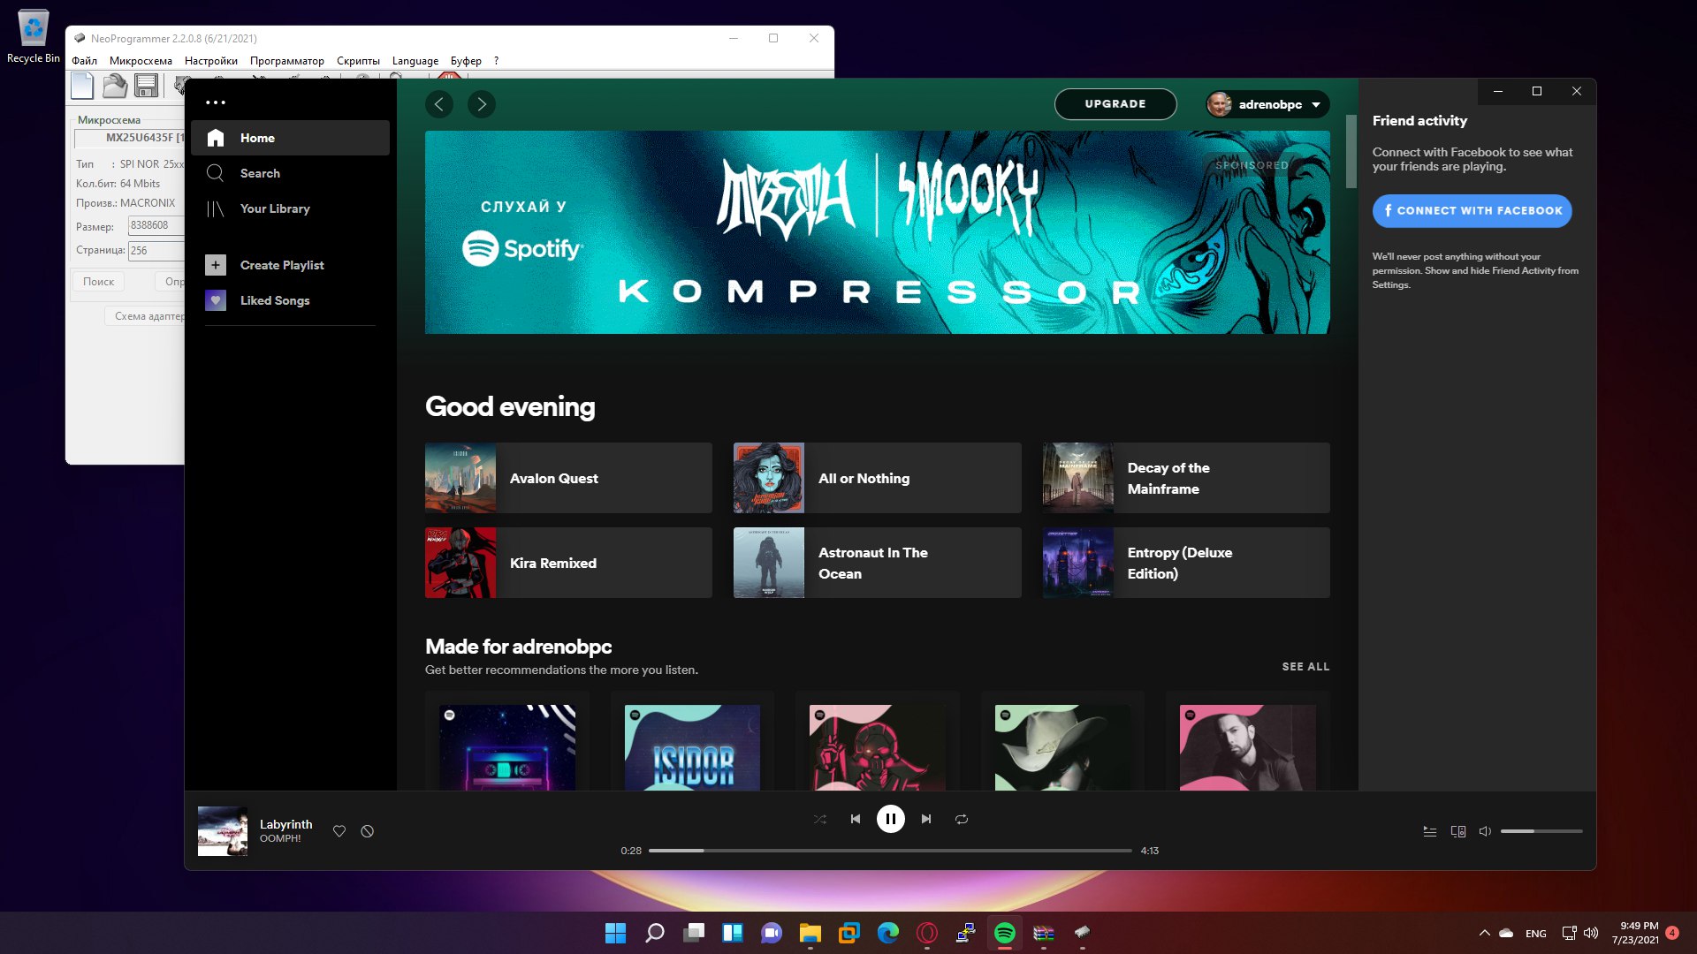The image size is (1697, 954).
Task: Adjust the Spotify volume slider
Action: 1541,831
